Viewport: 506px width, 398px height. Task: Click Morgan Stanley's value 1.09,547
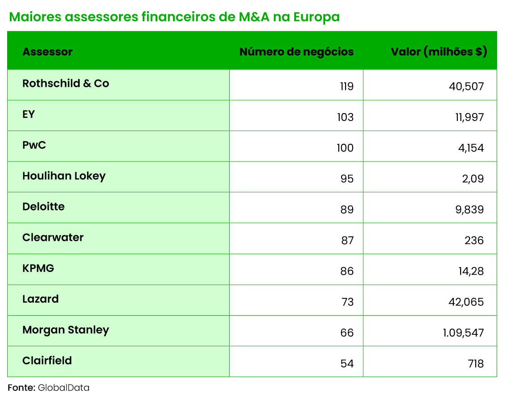463,333
